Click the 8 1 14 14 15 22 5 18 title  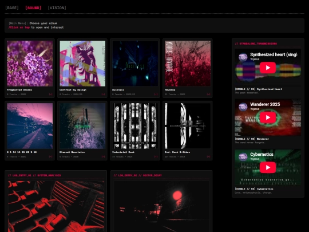[22, 152]
